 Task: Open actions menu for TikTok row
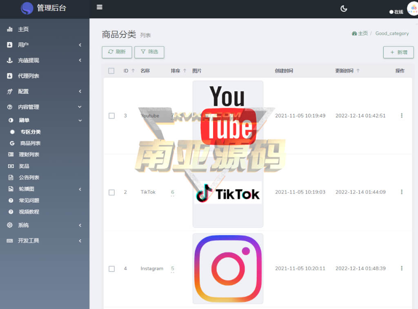point(402,192)
